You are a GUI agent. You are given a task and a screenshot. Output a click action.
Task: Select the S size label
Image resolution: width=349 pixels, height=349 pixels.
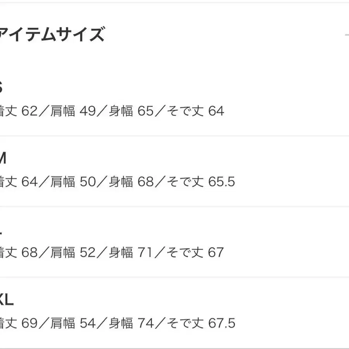[x=1, y=88]
